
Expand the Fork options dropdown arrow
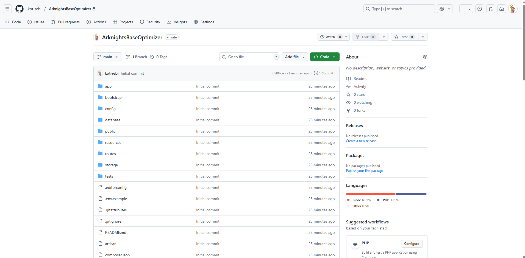(384, 37)
